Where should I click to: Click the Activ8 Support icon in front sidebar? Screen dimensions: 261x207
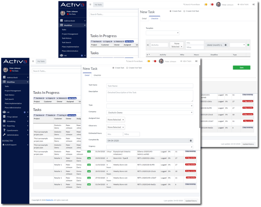coord(3,145)
